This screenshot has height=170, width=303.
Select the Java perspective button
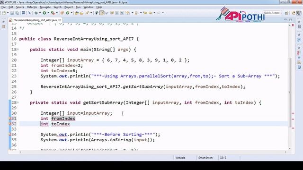(299, 13)
